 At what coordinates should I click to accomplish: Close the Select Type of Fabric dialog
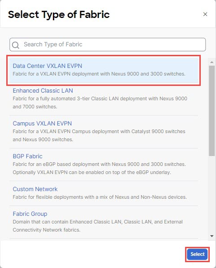click(205, 14)
